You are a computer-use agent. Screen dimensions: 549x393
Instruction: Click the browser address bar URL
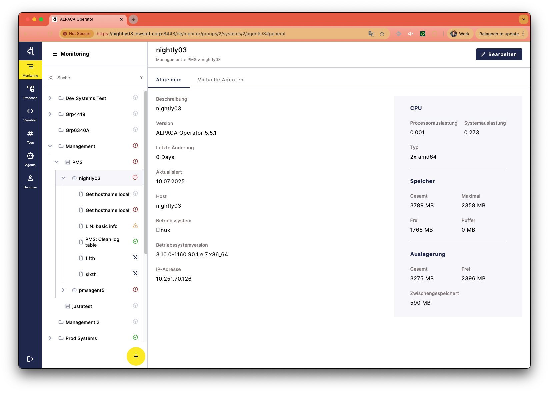[x=191, y=34]
